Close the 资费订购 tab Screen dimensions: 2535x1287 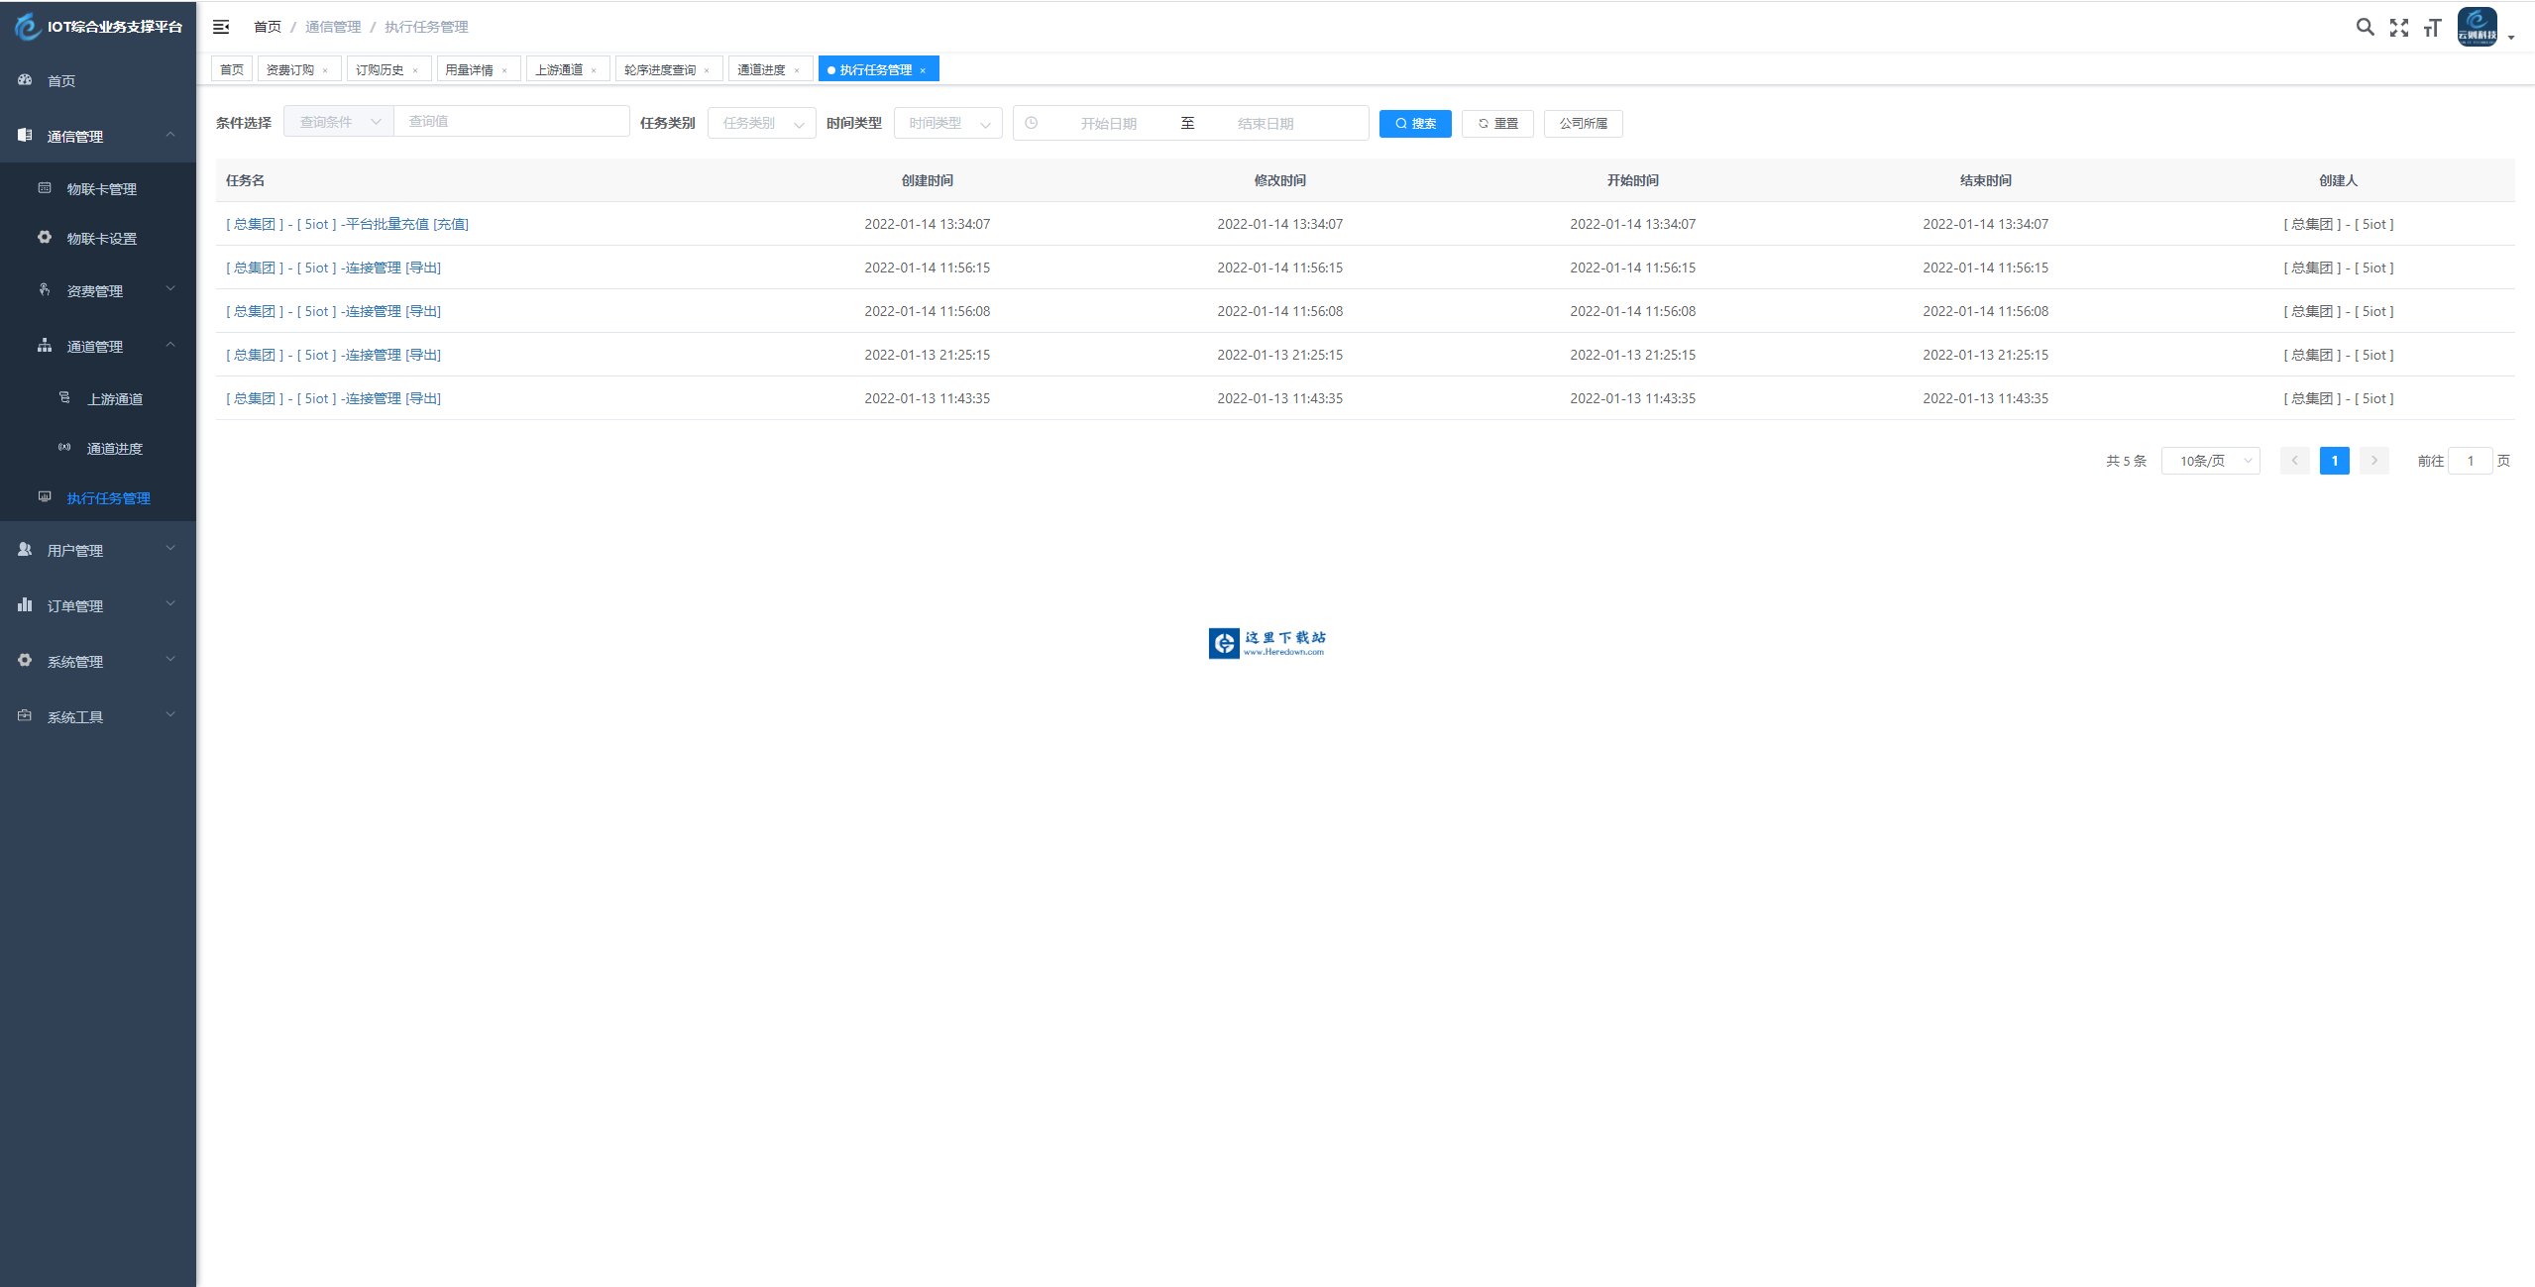(325, 70)
